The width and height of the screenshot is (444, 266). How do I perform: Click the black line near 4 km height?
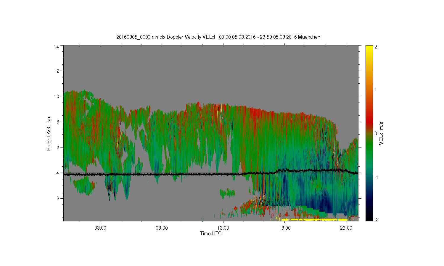[x=211, y=174]
